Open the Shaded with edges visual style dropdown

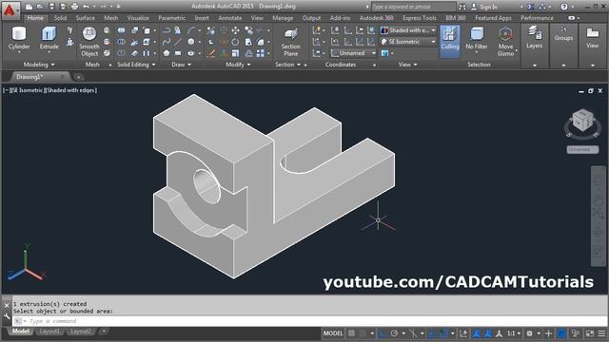408,30
